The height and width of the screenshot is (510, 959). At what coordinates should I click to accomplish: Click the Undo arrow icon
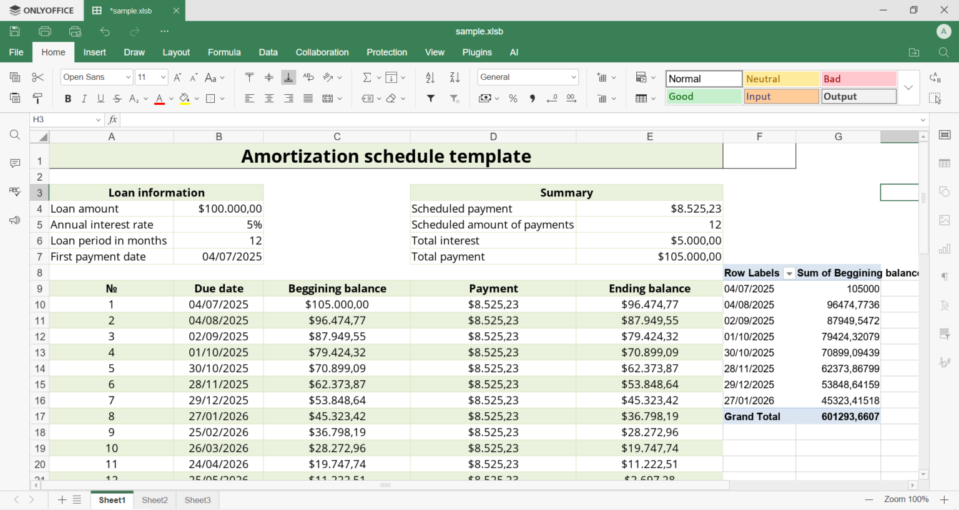(x=105, y=31)
